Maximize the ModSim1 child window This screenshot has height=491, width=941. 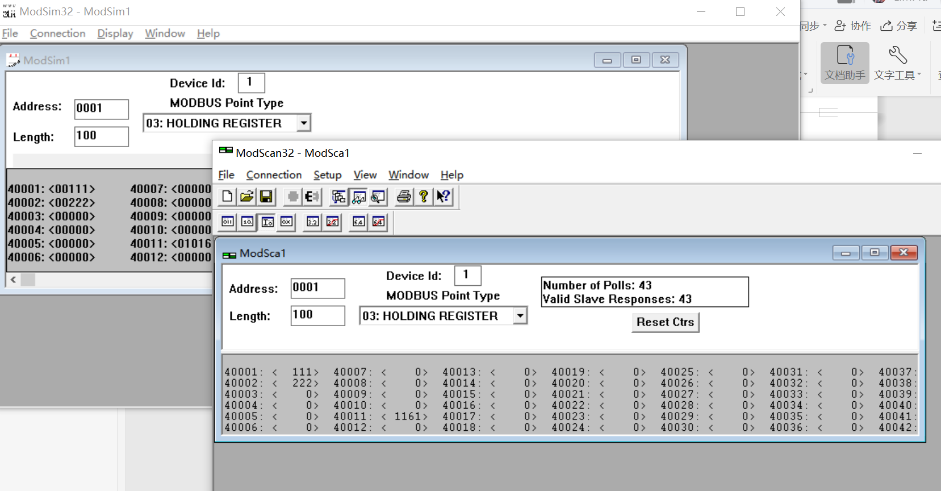[636, 60]
